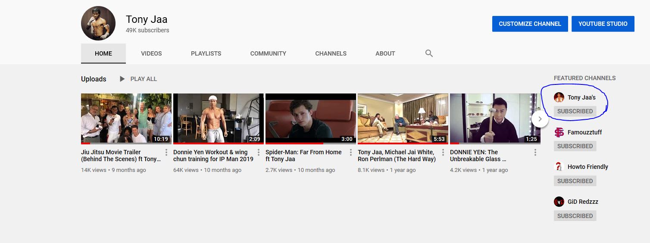
Task: Open the Community tab
Action: click(x=268, y=53)
